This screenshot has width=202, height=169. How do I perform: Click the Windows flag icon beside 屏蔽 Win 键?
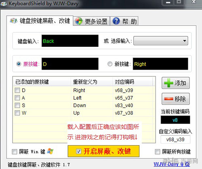(x=50, y=151)
